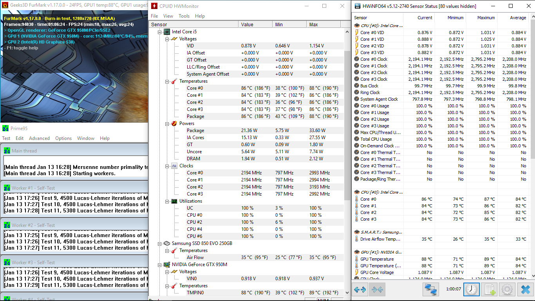Open the Options menu in Prime95
The width and height of the screenshot is (535, 301).
tap(63, 138)
